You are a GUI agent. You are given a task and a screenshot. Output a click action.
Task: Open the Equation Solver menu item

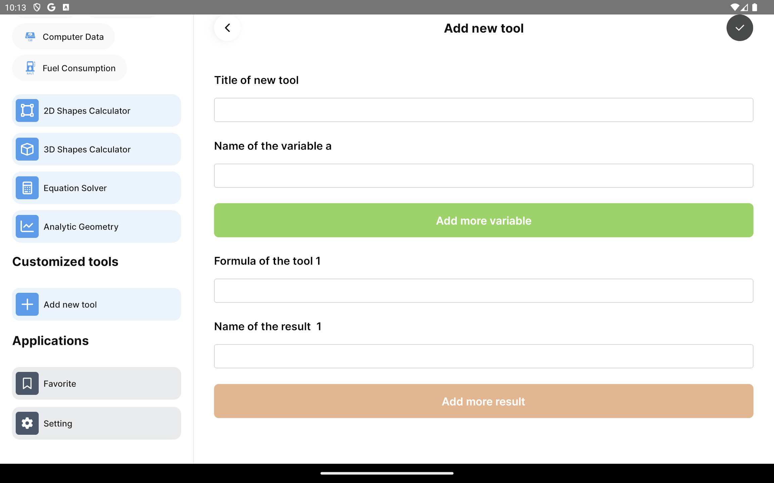[x=96, y=188]
